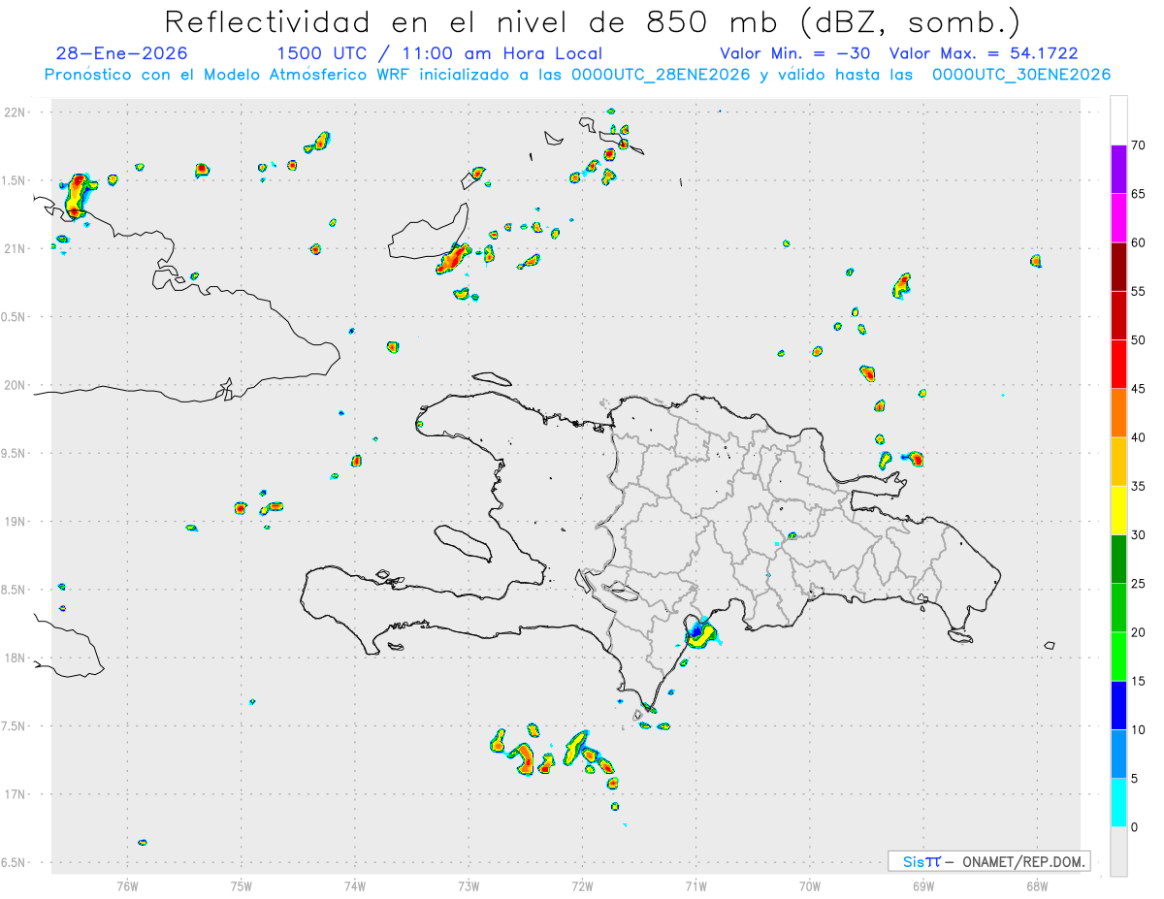Pick the bright green 15-20 dBZ colorbar segment
The height and width of the screenshot is (899, 1164).
(x=1119, y=657)
